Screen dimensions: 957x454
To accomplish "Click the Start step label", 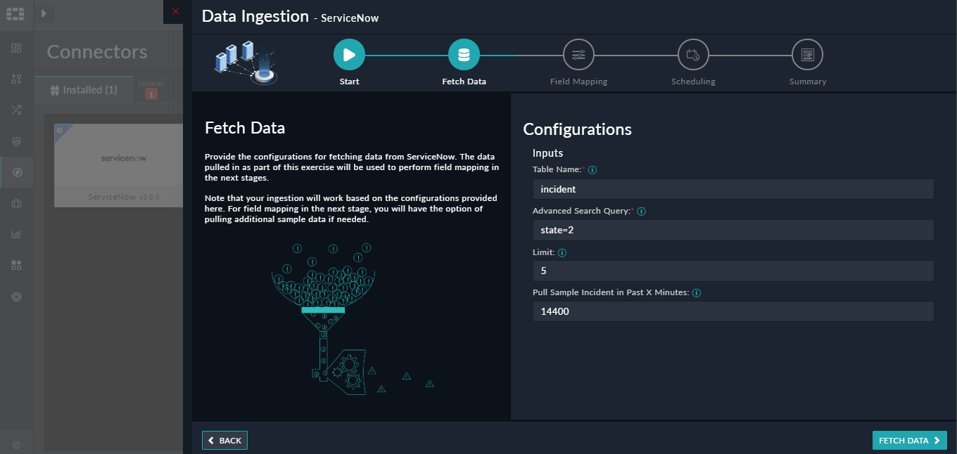I will 349,82.
